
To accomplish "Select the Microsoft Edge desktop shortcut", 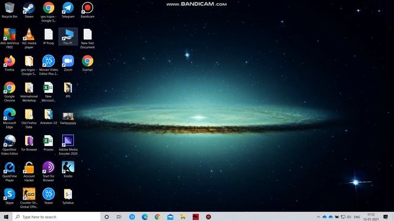I will pyautogui.click(x=10, y=118).
